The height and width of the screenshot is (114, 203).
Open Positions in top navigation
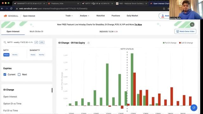coord(116,16)
